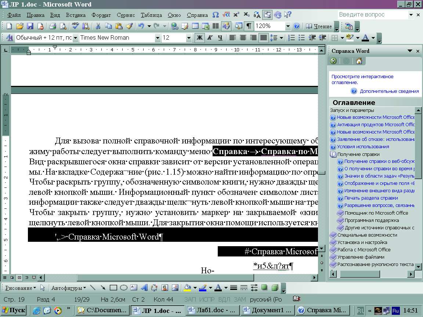Go back in the Word Help pane
Image resolution: width=423 pixels, height=317 pixels.
click(x=334, y=61)
